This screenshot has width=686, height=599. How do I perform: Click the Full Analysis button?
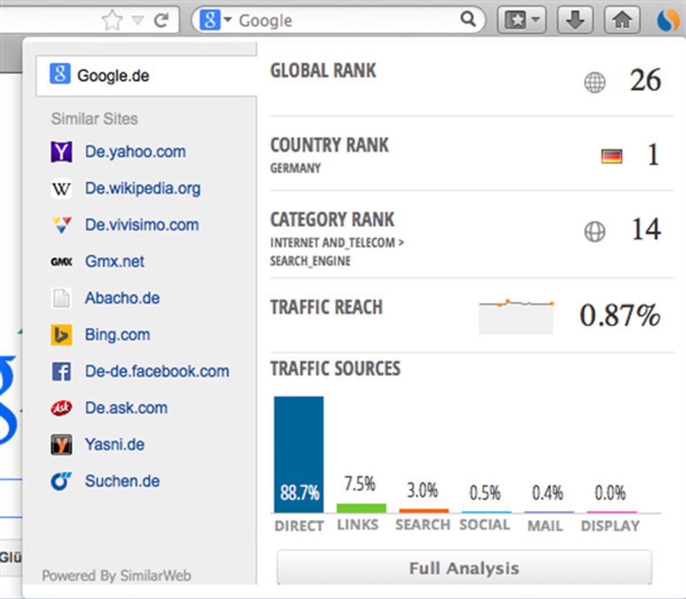464,568
